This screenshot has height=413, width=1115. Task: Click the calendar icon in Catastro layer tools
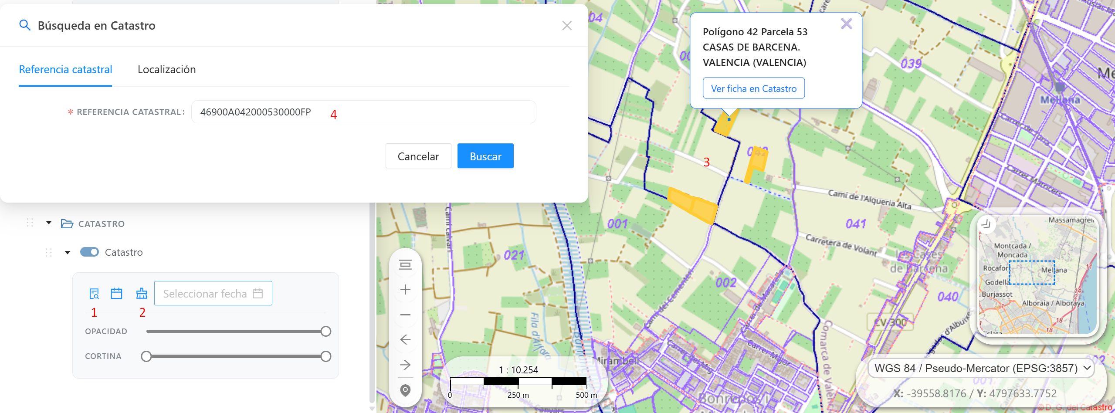pyautogui.click(x=116, y=294)
